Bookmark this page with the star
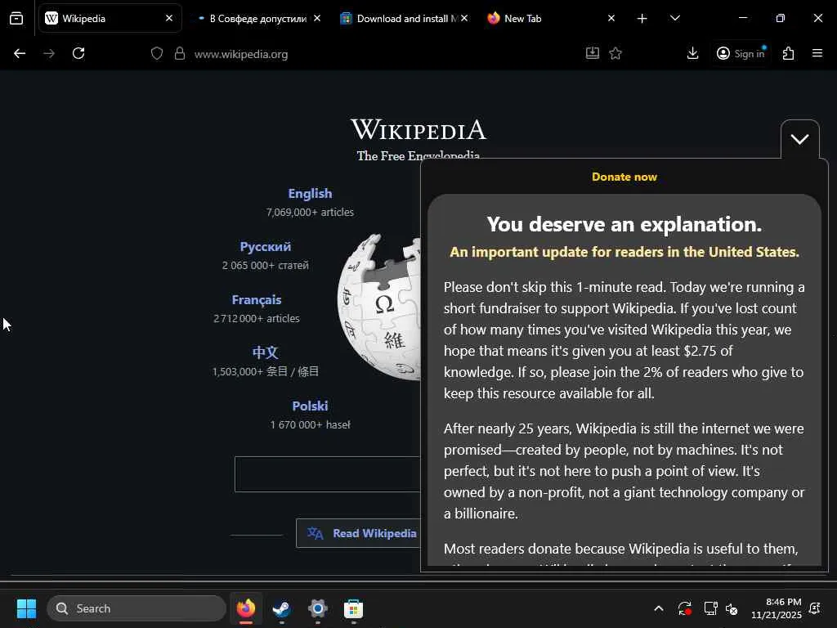The height and width of the screenshot is (628, 837). coord(615,53)
